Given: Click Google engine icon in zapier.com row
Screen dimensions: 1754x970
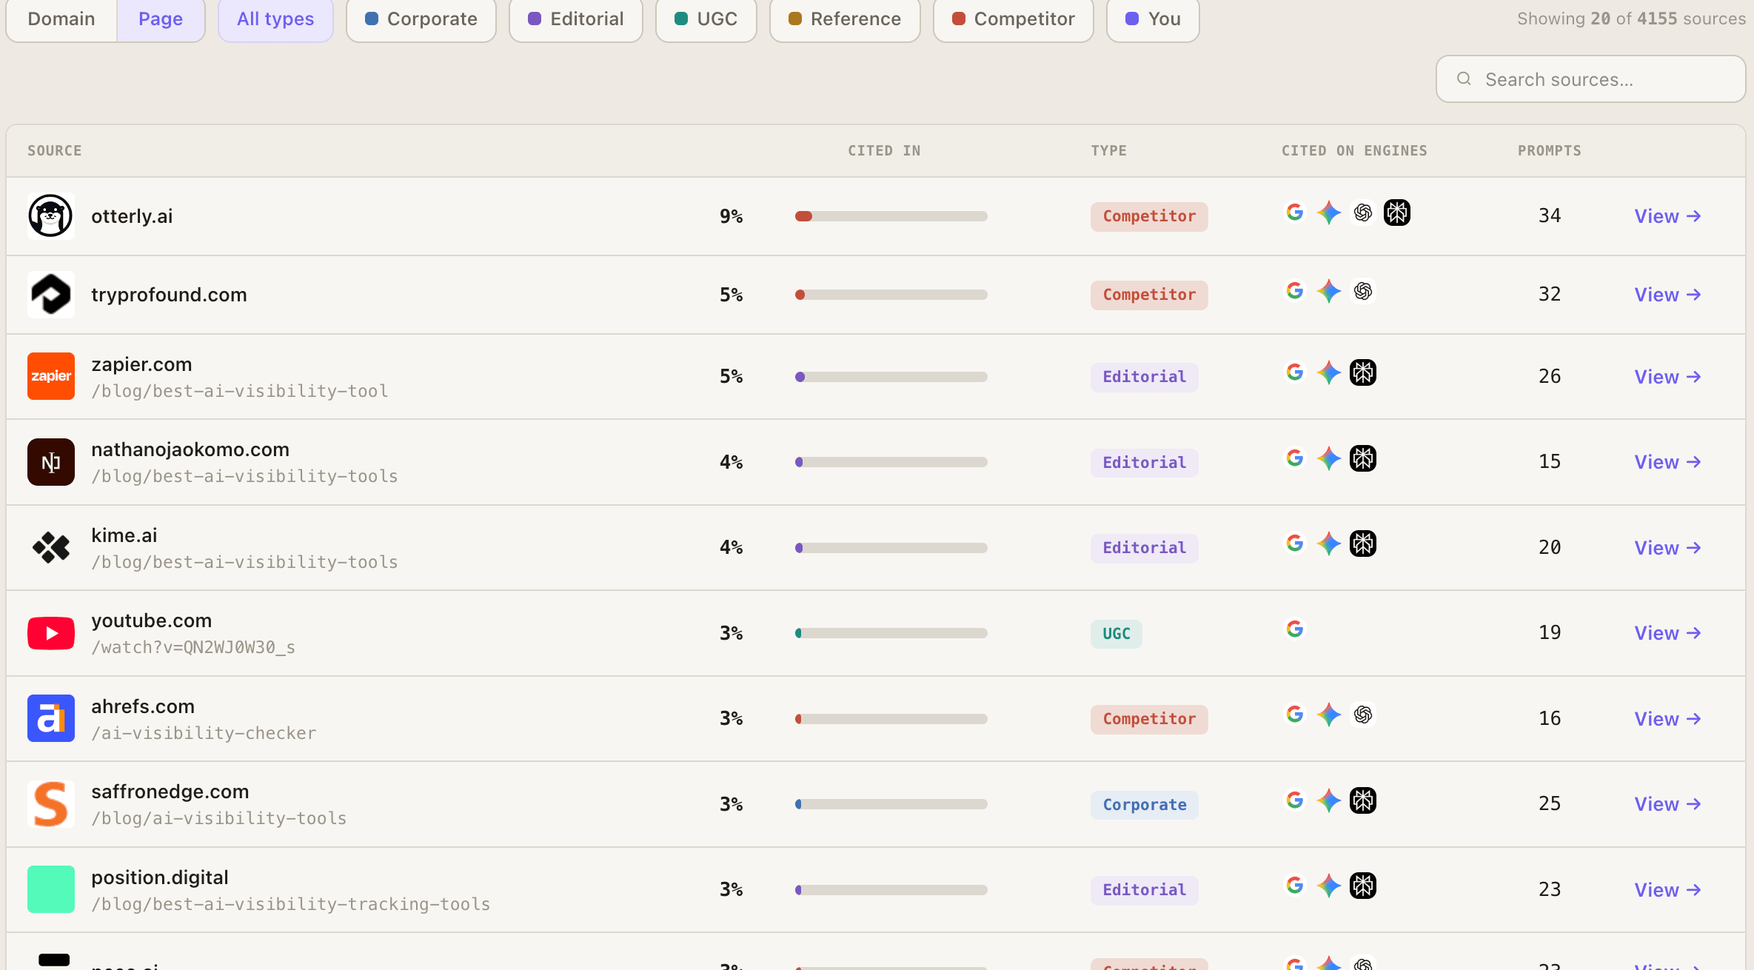Looking at the screenshot, I should [1295, 372].
